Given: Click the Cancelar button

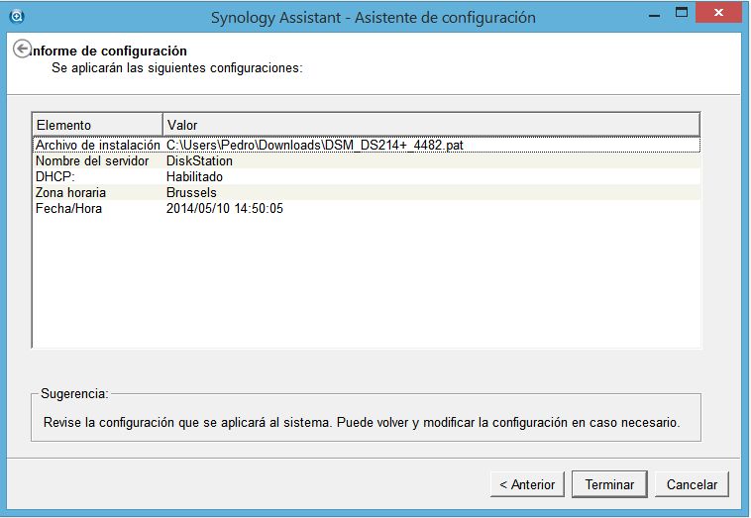Looking at the screenshot, I should (x=692, y=484).
